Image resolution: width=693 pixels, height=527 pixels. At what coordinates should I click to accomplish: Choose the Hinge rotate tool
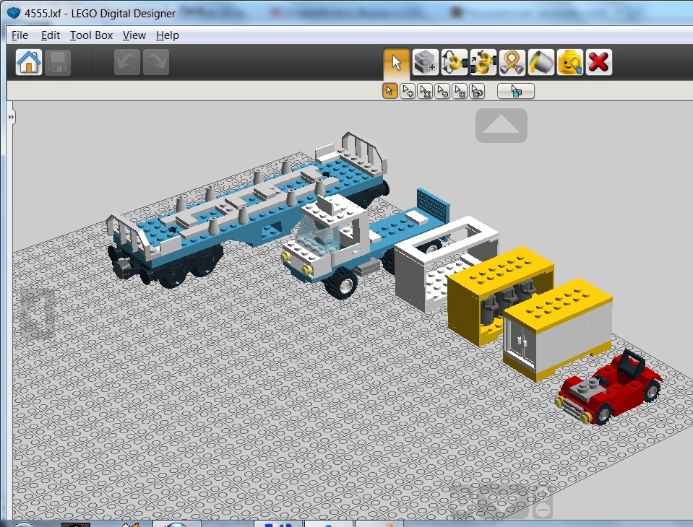tap(455, 62)
